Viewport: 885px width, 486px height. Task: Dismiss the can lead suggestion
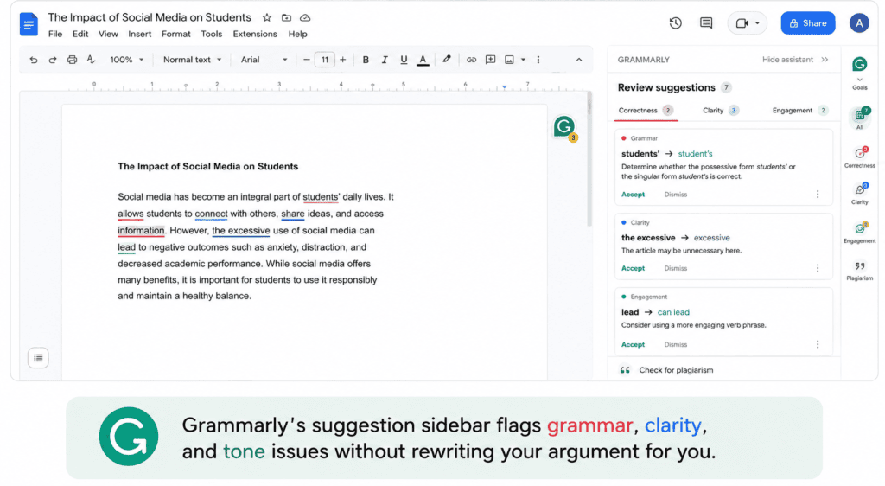tap(676, 344)
